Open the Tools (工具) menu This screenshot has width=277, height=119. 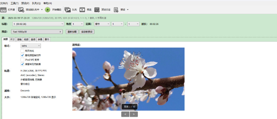[14, 3]
